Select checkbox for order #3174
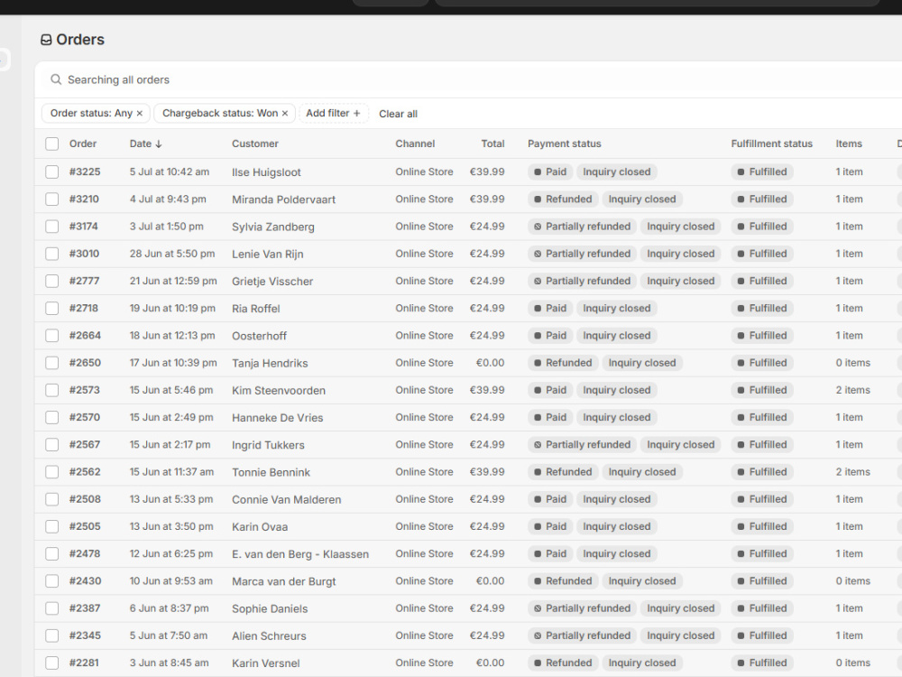 click(x=51, y=227)
